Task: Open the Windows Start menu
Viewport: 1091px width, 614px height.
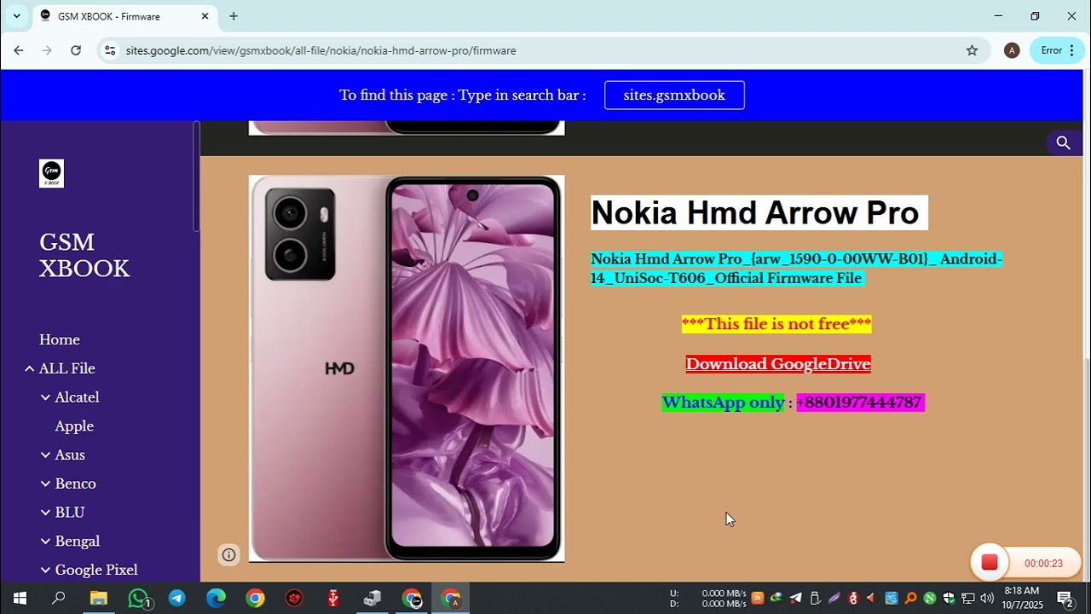Action: pos(20,599)
